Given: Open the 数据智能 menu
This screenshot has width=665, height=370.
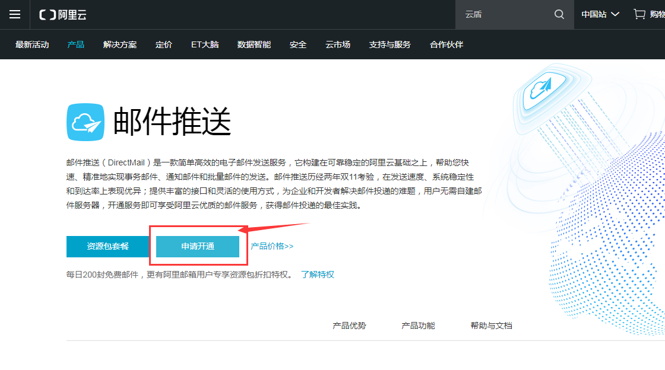Looking at the screenshot, I should pyautogui.click(x=254, y=44).
